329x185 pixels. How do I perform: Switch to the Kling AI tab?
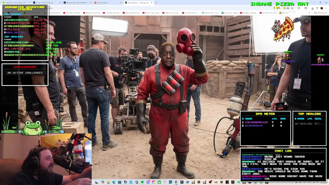point(77,3)
